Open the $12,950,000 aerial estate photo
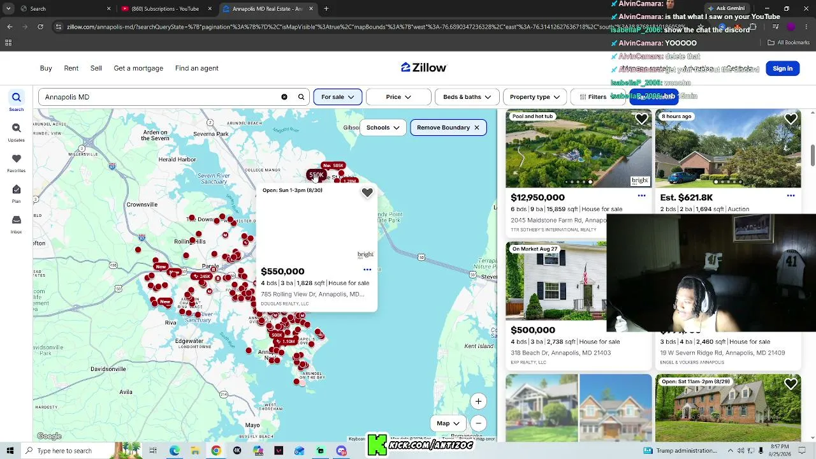 pos(579,149)
